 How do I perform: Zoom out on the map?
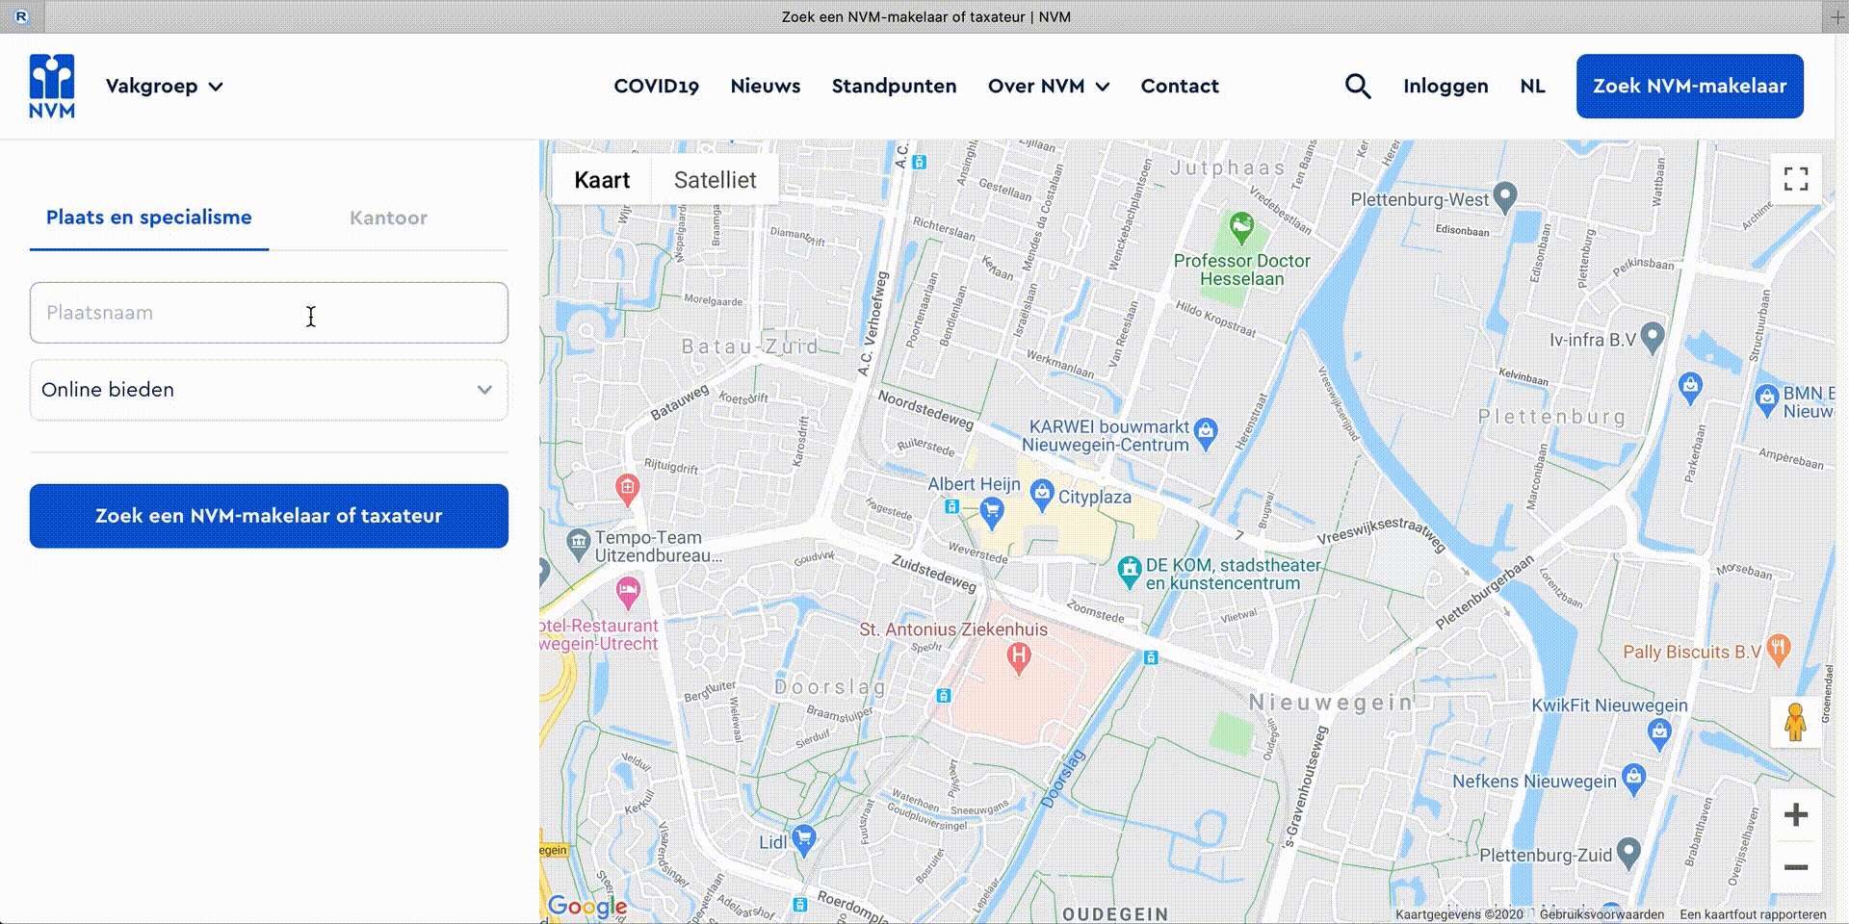[x=1796, y=867]
